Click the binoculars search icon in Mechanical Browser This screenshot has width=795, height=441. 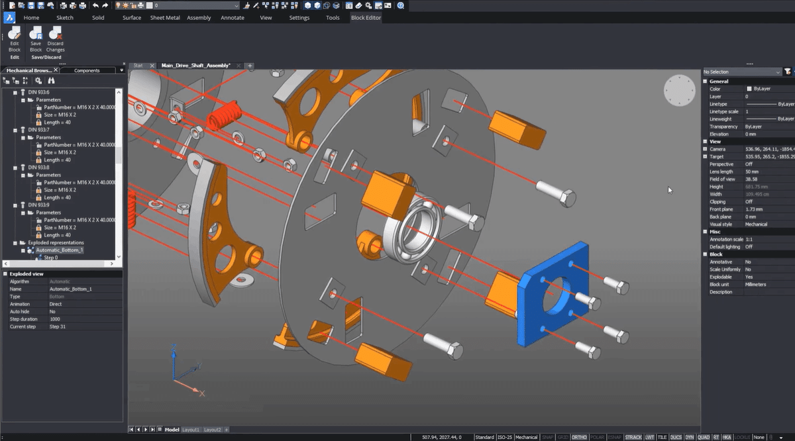tap(51, 81)
